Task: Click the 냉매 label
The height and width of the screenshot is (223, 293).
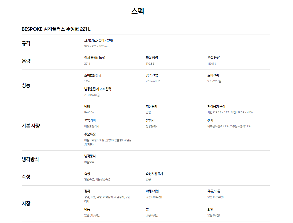Action: click(x=87, y=107)
